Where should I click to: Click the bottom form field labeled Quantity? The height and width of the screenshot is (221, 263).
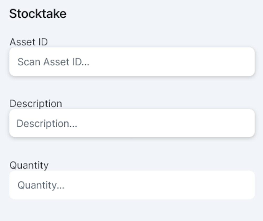pos(131,185)
